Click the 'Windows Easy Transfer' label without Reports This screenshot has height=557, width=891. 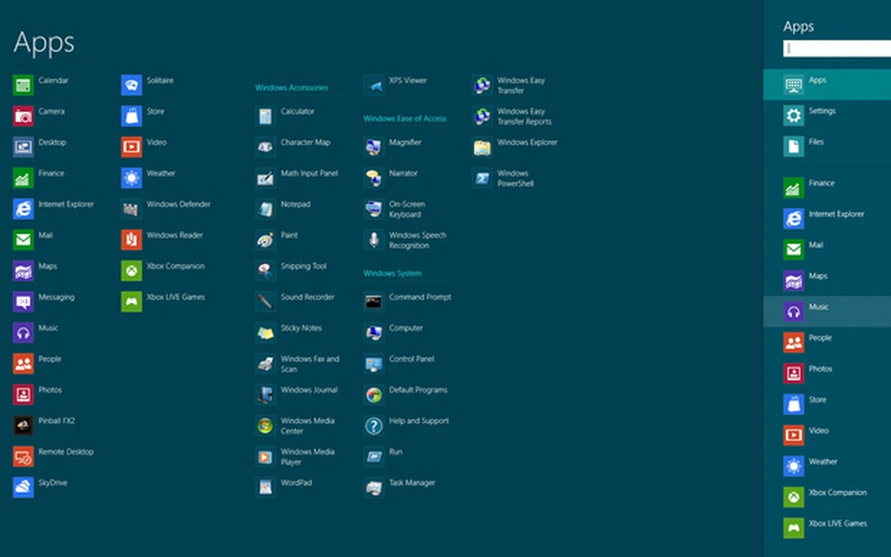click(521, 85)
